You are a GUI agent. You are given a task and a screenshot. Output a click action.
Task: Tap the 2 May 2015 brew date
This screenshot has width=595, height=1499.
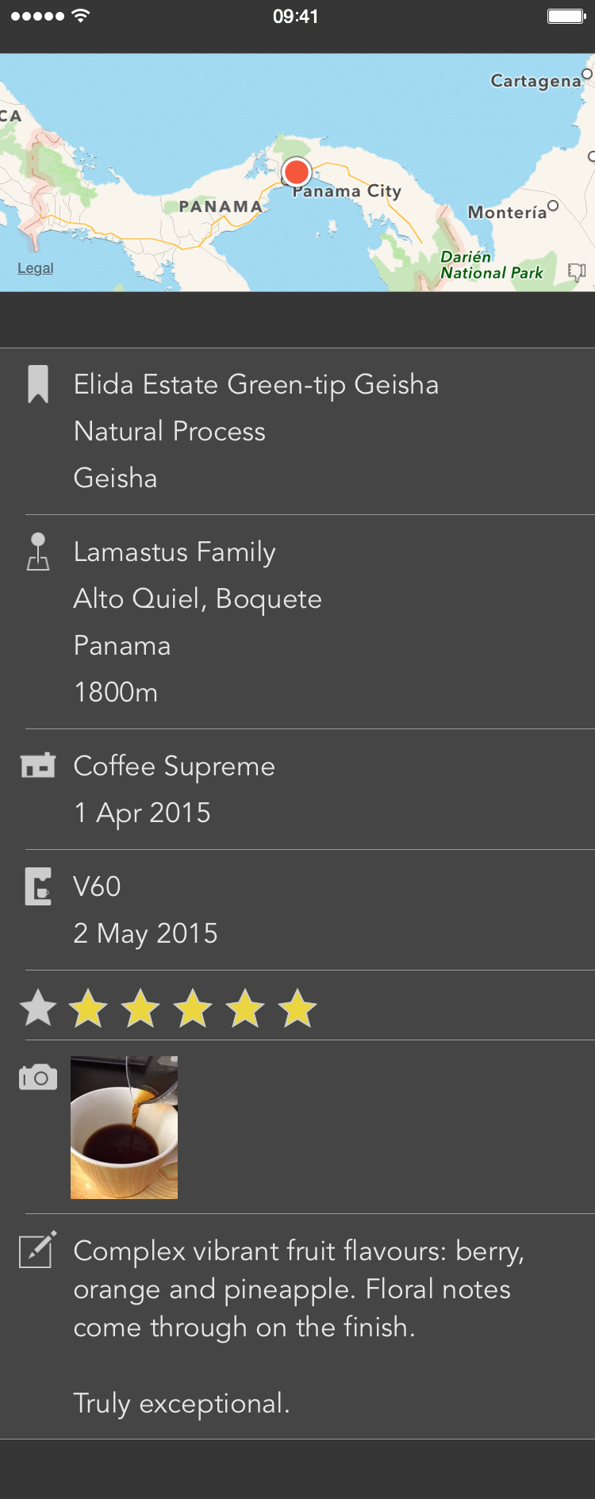pos(145,933)
